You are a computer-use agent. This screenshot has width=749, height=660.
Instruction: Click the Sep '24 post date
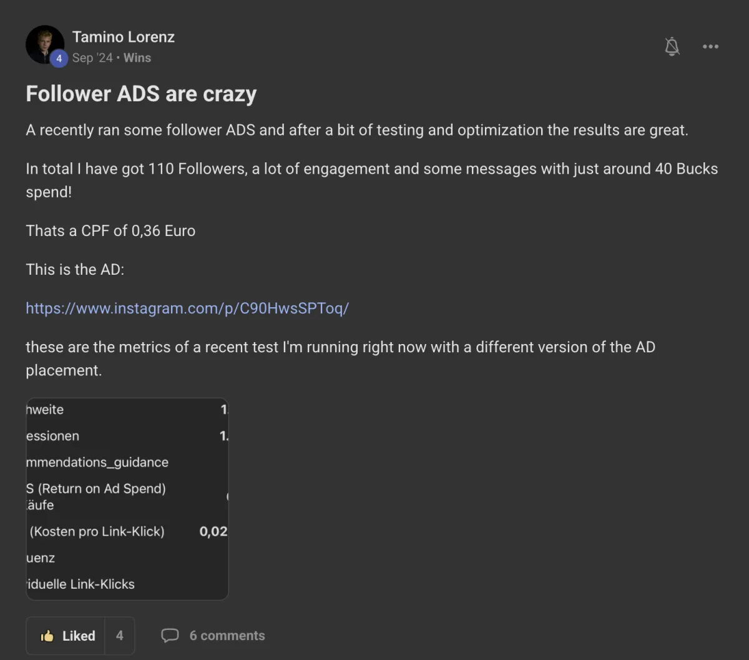click(x=92, y=57)
